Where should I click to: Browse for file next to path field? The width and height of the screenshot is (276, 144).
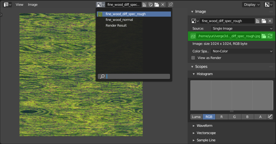tap(264, 36)
